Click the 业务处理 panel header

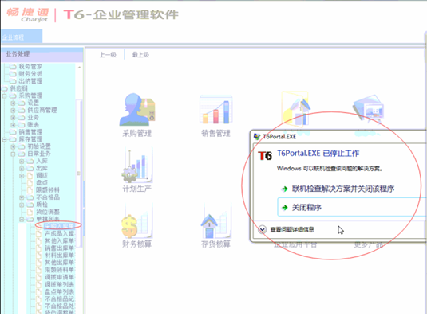(42, 54)
